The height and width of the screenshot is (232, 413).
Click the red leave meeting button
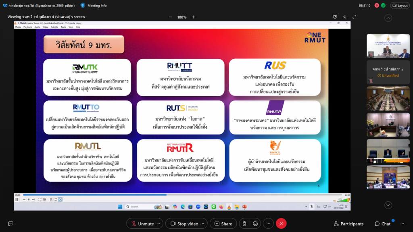281,224
